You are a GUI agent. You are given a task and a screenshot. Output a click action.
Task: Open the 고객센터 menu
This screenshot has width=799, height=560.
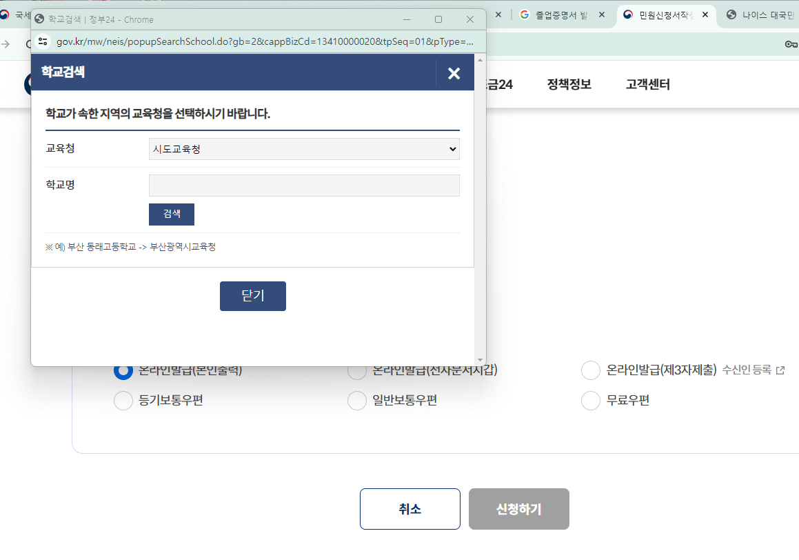pyautogui.click(x=647, y=83)
